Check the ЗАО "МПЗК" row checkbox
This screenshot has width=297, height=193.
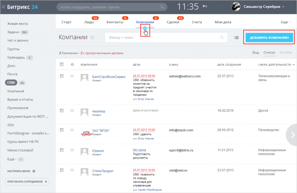pos(62,130)
